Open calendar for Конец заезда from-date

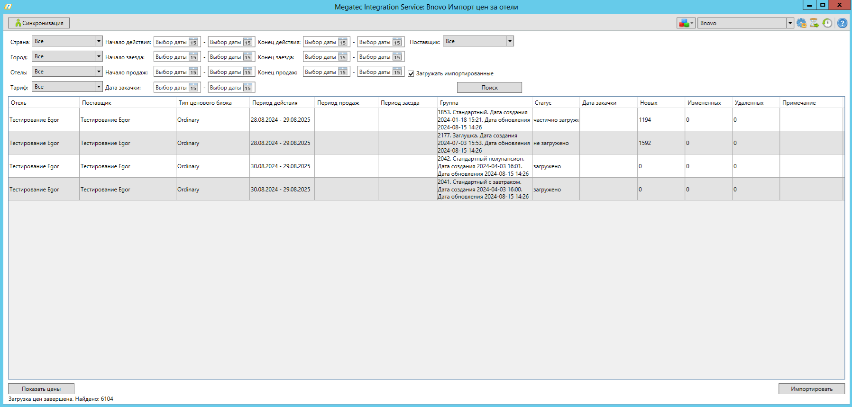click(x=342, y=57)
